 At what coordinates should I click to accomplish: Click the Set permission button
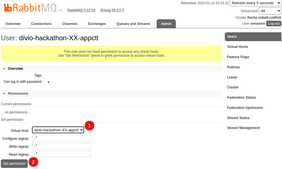coord(14,163)
